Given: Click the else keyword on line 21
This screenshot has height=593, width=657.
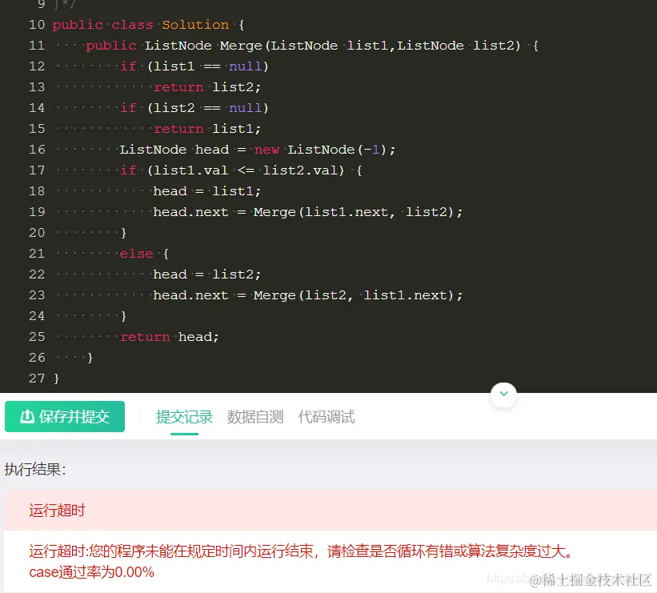Looking at the screenshot, I should (x=136, y=253).
